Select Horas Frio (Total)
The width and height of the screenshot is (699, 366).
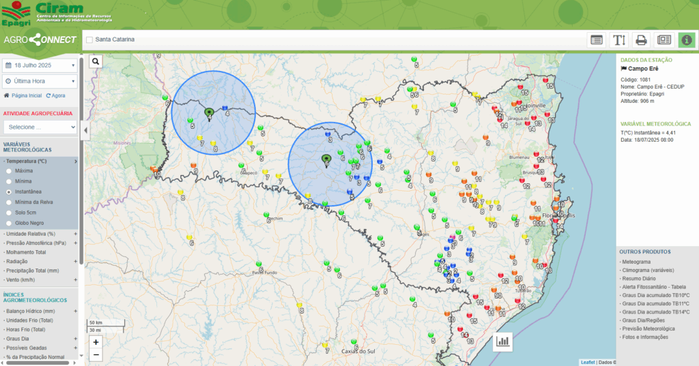pyautogui.click(x=26, y=330)
